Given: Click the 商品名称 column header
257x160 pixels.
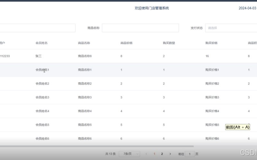Looking at the screenshot, I should [x=84, y=43].
